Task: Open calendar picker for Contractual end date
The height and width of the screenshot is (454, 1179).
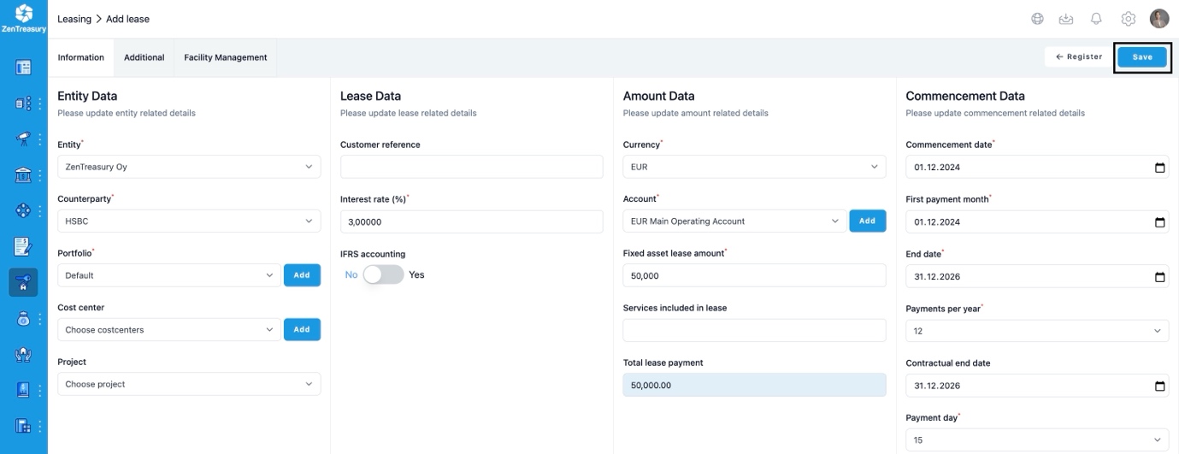Action: point(1159,386)
